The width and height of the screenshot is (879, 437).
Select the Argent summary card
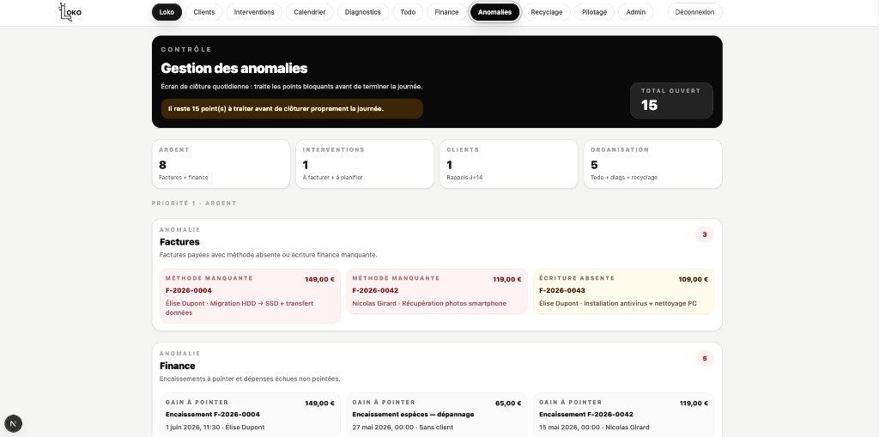tap(221, 164)
